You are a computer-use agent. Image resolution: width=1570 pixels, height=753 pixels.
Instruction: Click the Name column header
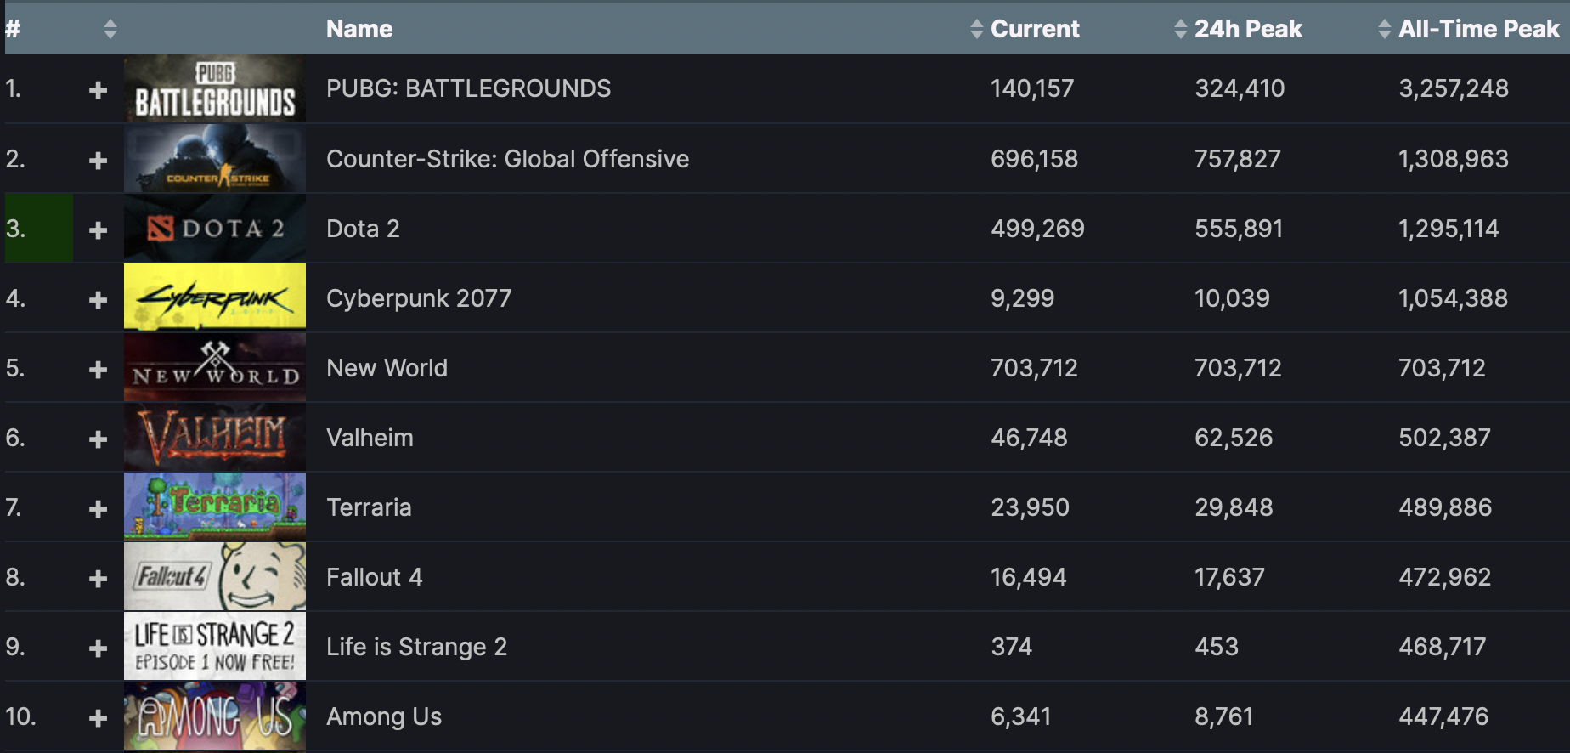359,28
